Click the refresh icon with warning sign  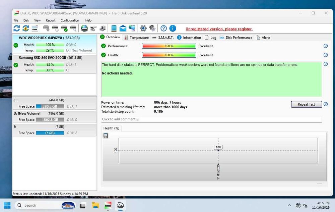coord(26,28)
